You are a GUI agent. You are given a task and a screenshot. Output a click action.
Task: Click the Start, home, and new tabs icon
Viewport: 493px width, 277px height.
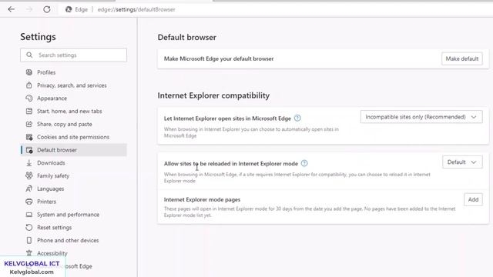29,111
